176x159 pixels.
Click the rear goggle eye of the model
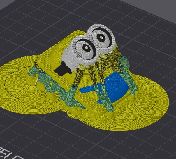(x=102, y=38)
